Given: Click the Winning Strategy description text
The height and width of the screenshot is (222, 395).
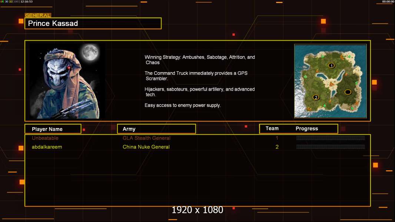Looking at the screenshot, I should 200,60.
